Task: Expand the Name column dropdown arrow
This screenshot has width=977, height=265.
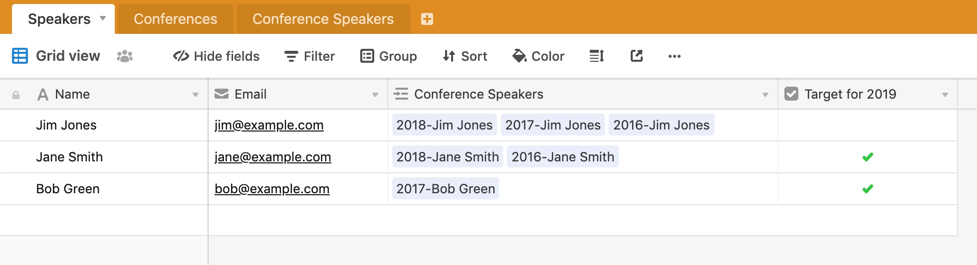Action: click(196, 95)
